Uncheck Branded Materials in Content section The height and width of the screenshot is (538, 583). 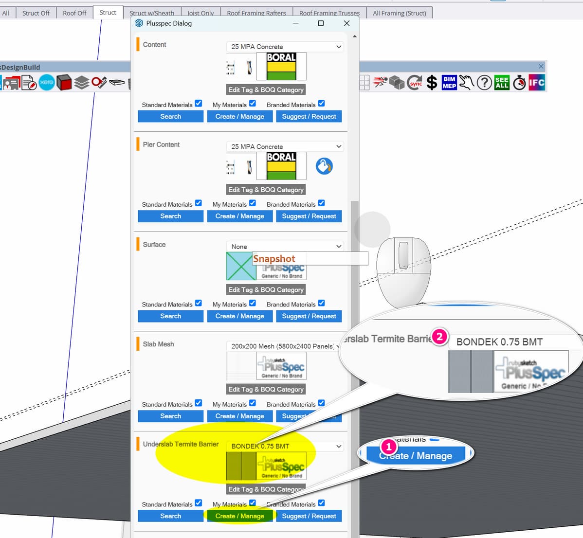[322, 103]
